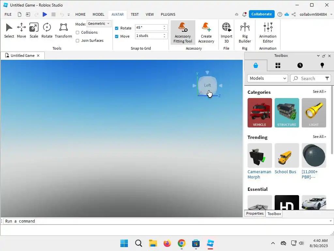Click Create Accessory
This screenshot has width=334, height=251.
click(206, 32)
